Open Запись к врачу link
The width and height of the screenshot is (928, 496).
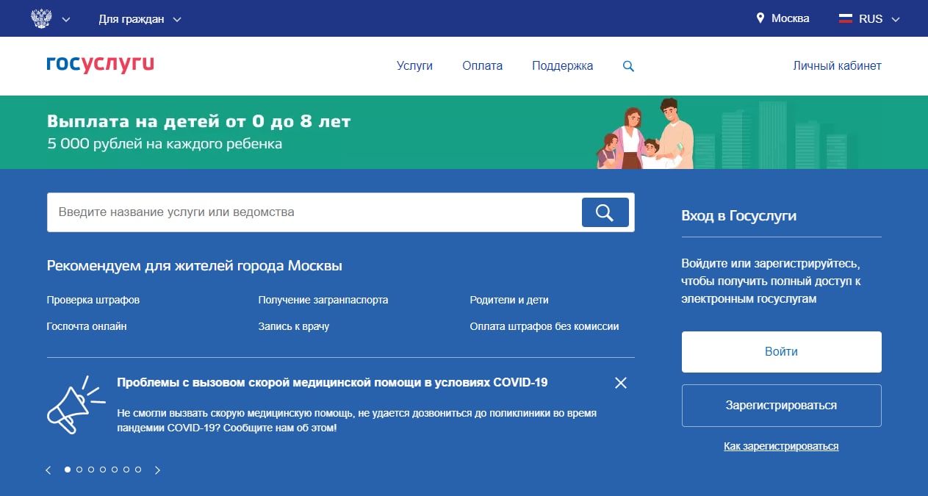coord(293,326)
